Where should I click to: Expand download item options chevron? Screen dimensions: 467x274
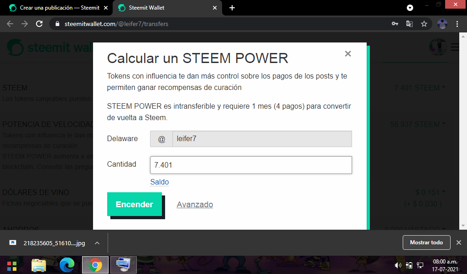click(x=97, y=243)
